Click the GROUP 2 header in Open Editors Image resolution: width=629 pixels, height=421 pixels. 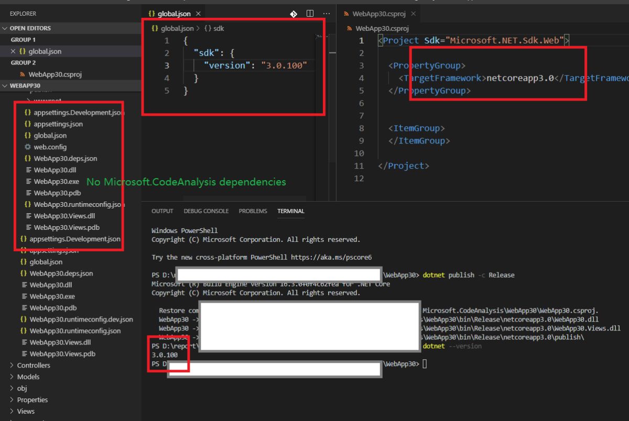click(x=23, y=63)
